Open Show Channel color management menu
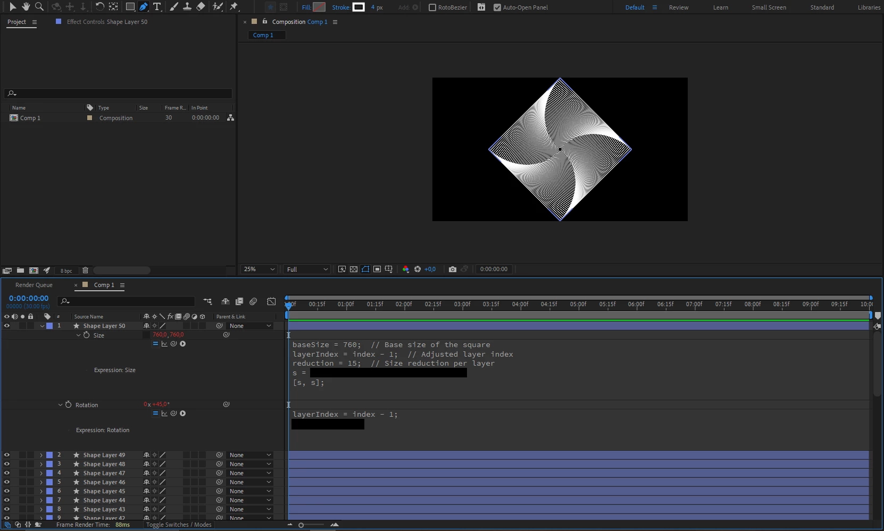The image size is (884, 531). pyautogui.click(x=406, y=269)
